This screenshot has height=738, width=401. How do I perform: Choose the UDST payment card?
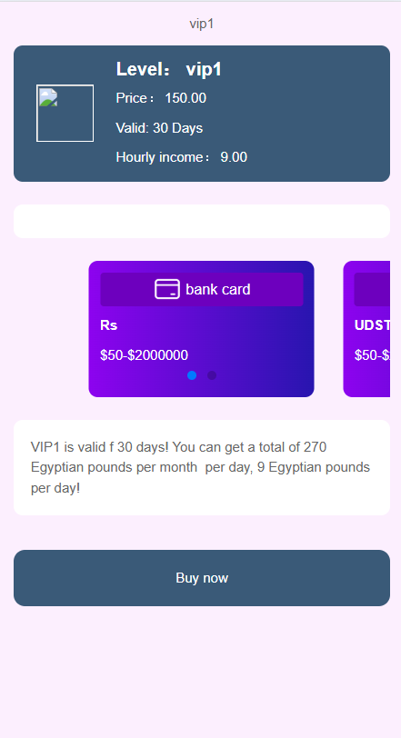366,329
